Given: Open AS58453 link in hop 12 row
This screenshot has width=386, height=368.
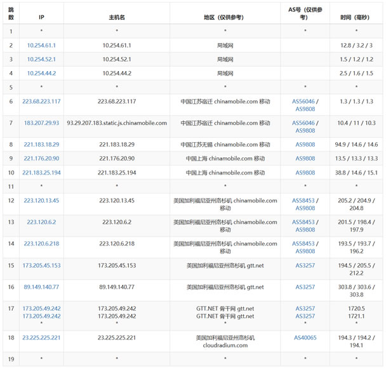Looking at the screenshot, I should click(x=303, y=200).
